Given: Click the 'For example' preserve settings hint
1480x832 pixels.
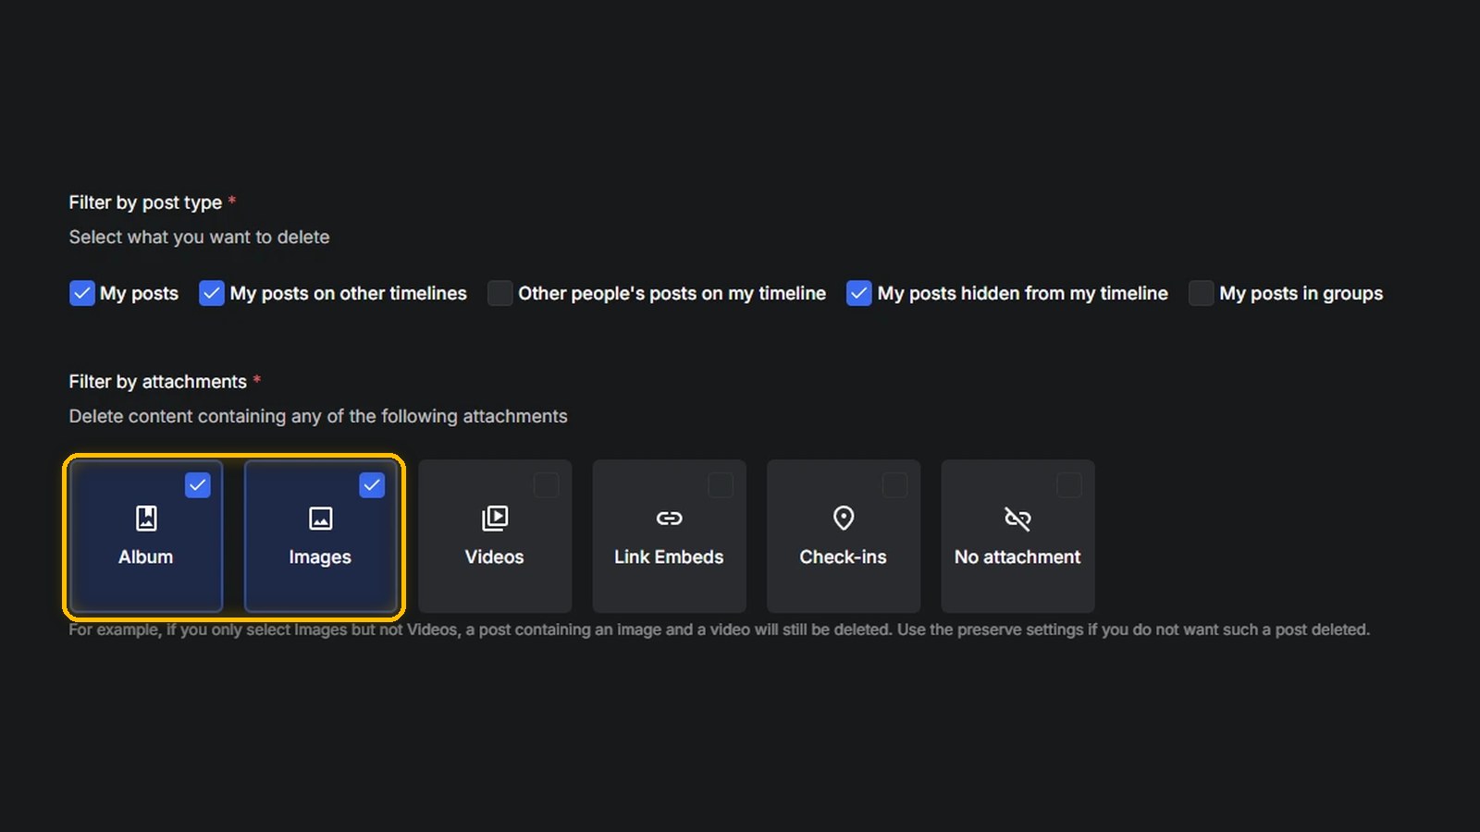Looking at the screenshot, I should pos(719,630).
